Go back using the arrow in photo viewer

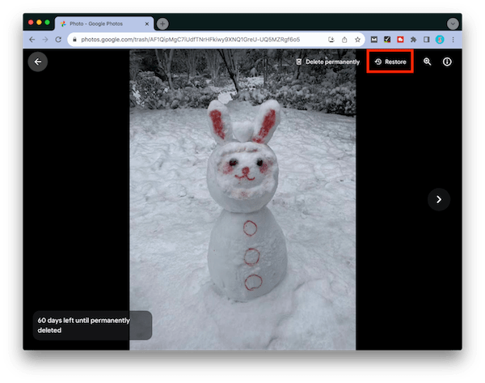pyautogui.click(x=38, y=62)
